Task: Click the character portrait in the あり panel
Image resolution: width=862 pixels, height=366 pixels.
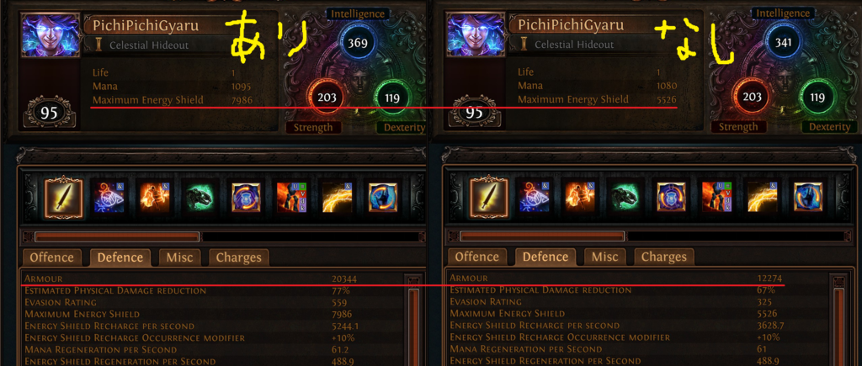Action: pyautogui.click(x=51, y=35)
